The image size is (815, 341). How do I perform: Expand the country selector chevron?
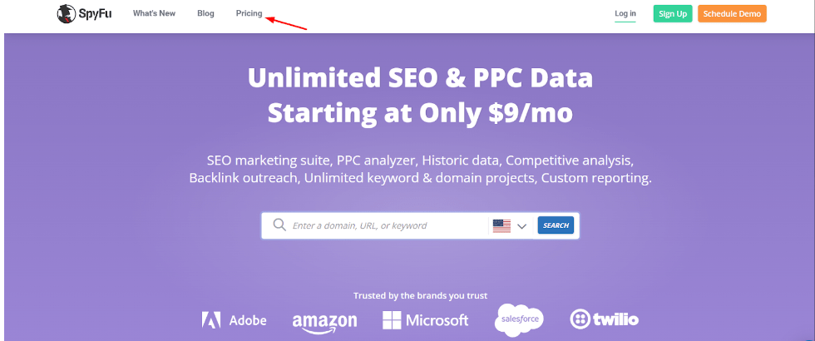(522, 226)
